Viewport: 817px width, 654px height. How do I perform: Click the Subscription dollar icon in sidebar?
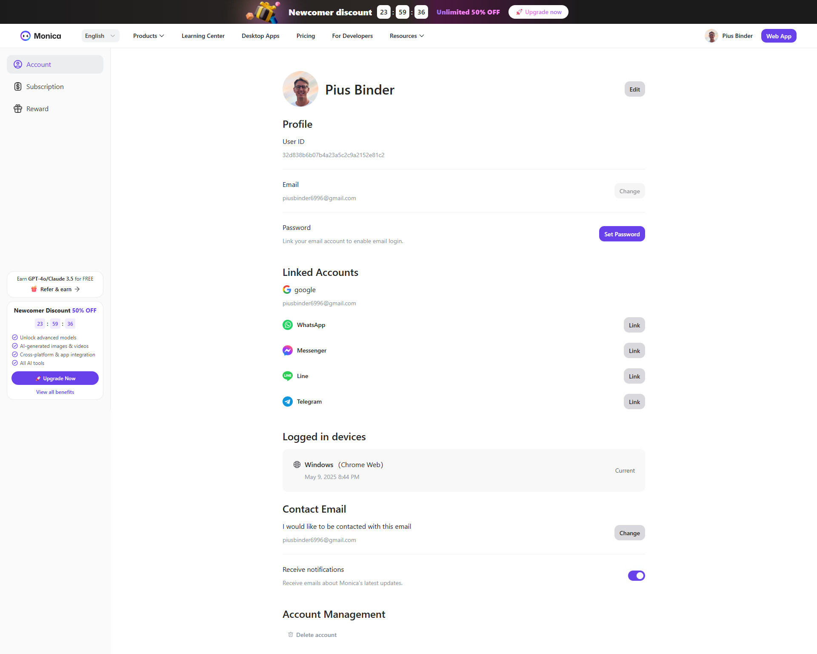pos(18,86)
